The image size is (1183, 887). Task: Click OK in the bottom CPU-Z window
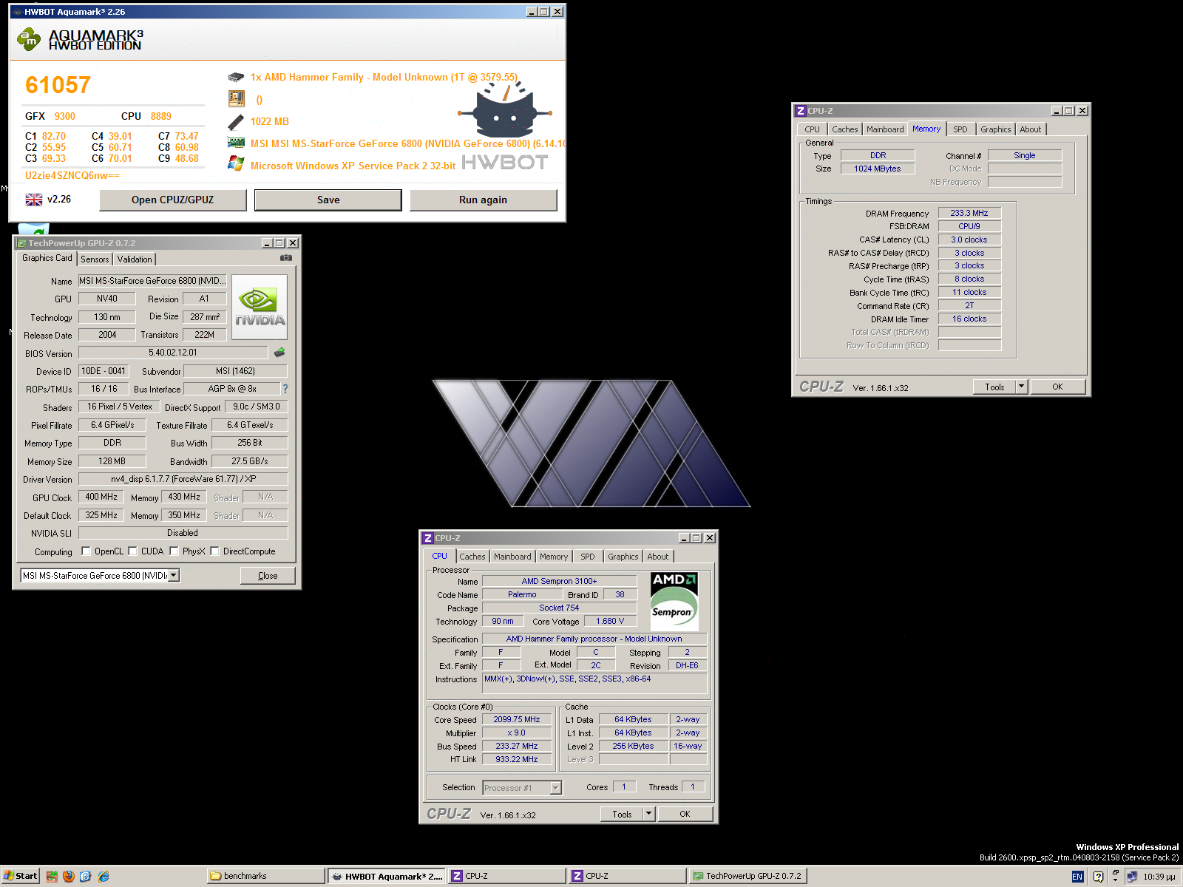click(685, 814)
